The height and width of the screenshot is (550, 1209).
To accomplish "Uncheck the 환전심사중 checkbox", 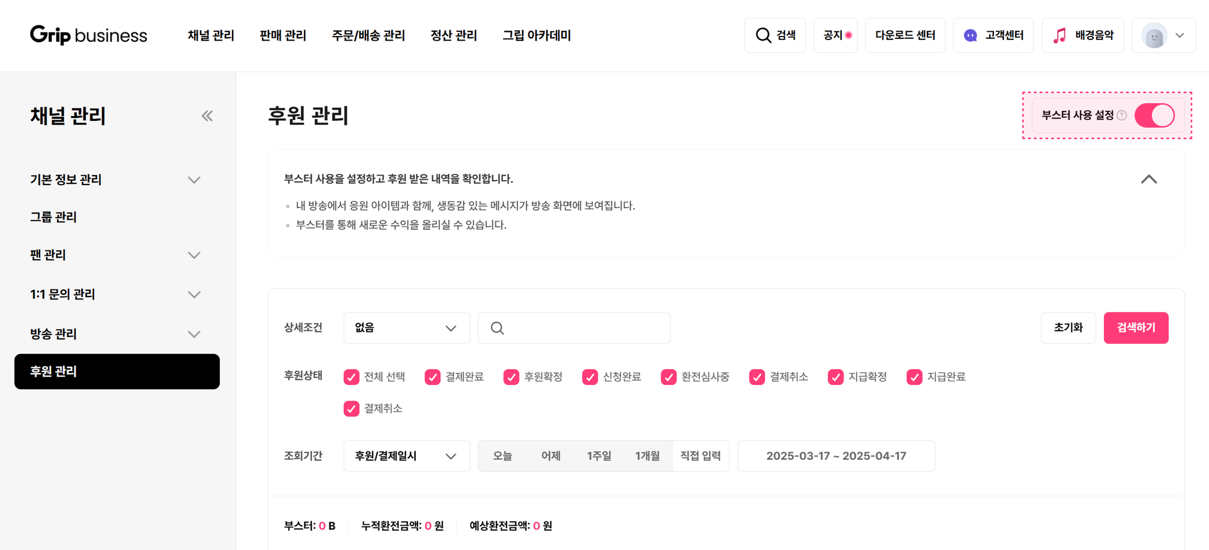I will [668, 377].
